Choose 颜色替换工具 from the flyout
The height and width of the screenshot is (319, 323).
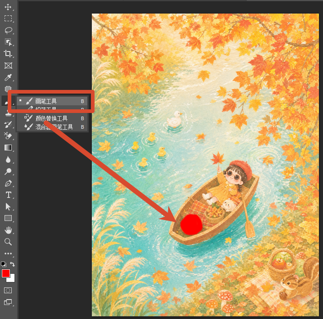click(52, 118)
